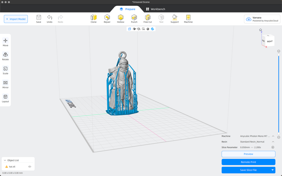
Task: Switch to the Prepare tab
Action: (128, 9)
